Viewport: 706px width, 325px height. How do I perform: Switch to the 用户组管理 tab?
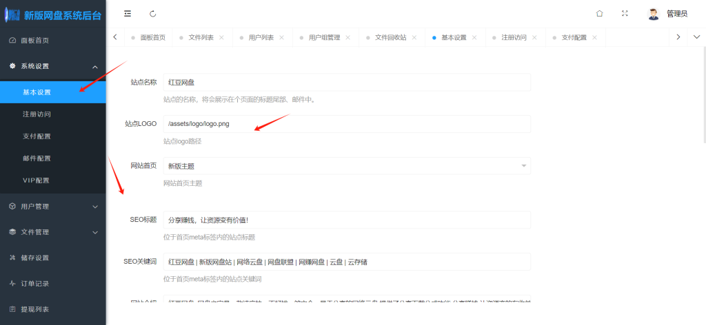tap(324, 37)
